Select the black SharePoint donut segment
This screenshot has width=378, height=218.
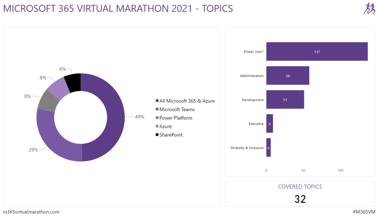point(73,83)
